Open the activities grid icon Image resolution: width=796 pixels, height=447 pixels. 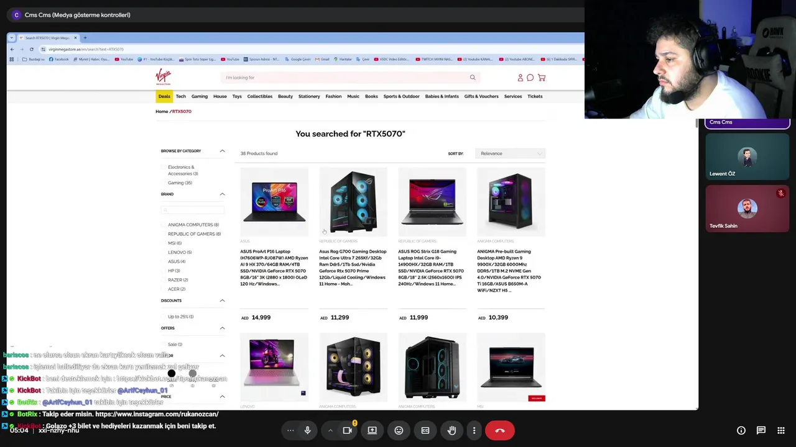[x=780, y=430]
